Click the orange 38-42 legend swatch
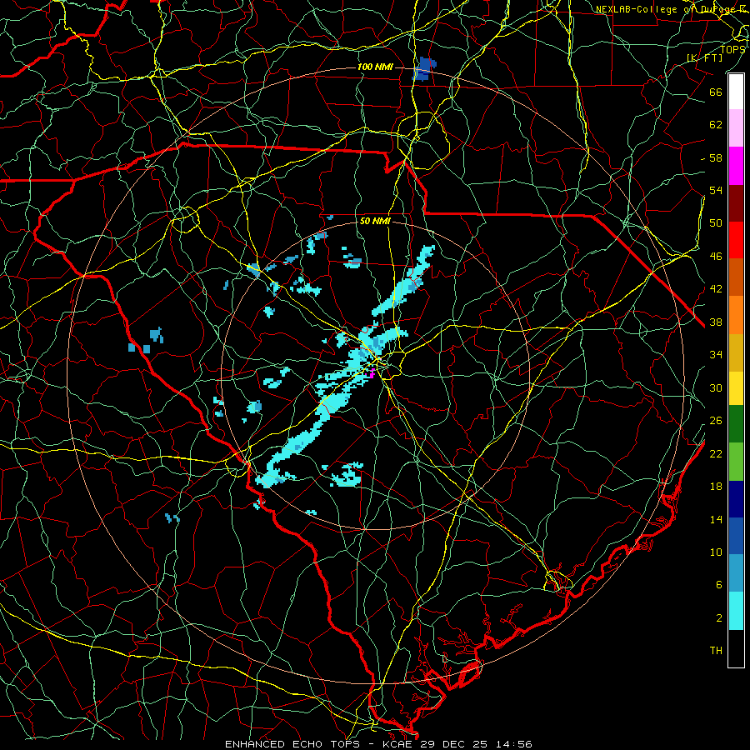 pyautogui.click(x=736, y=315)
